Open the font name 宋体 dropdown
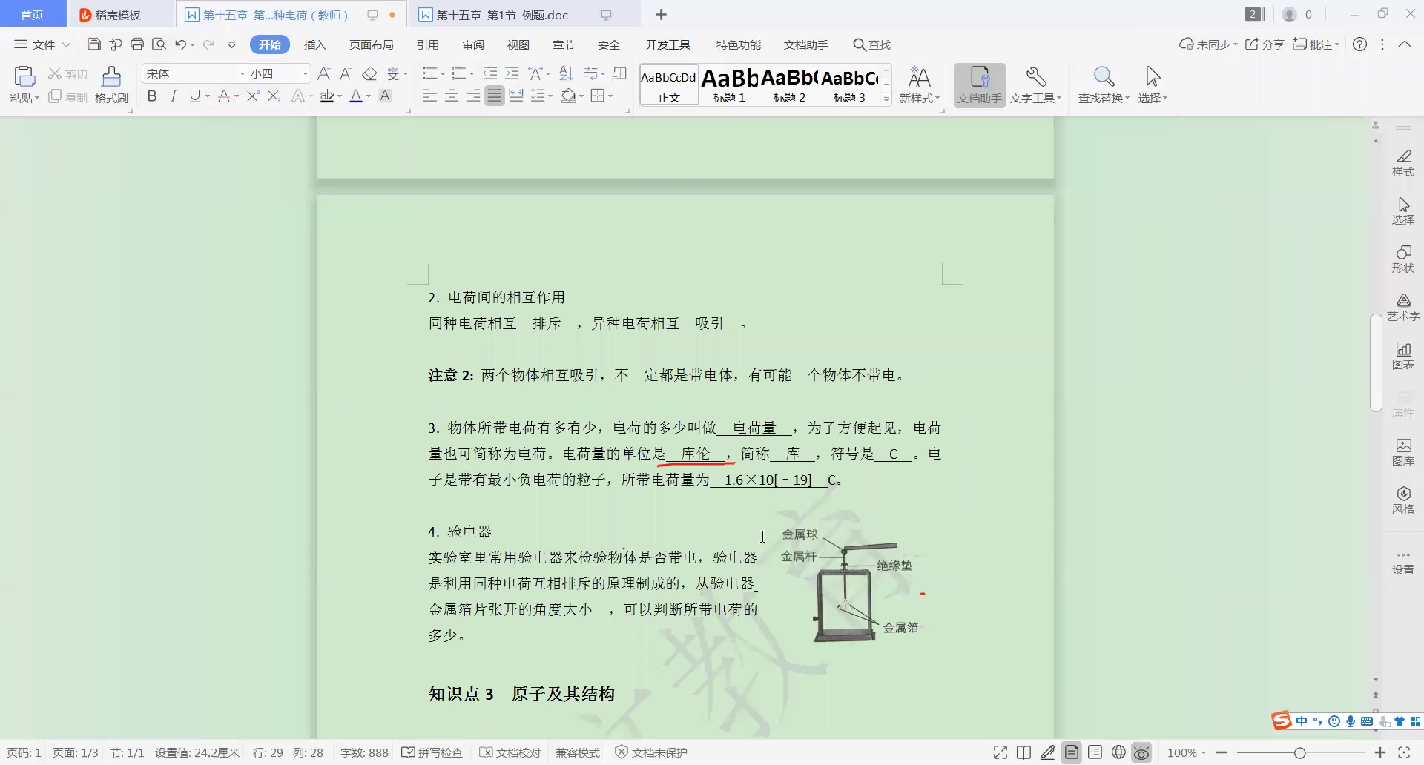The width and height of the screenshot is (1424, 765). click(242, 73)
